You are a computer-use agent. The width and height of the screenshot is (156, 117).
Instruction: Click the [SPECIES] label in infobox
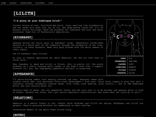(x=121, y=67)
